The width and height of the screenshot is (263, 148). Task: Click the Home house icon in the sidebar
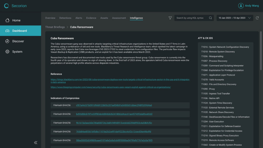tap(7, 20)
